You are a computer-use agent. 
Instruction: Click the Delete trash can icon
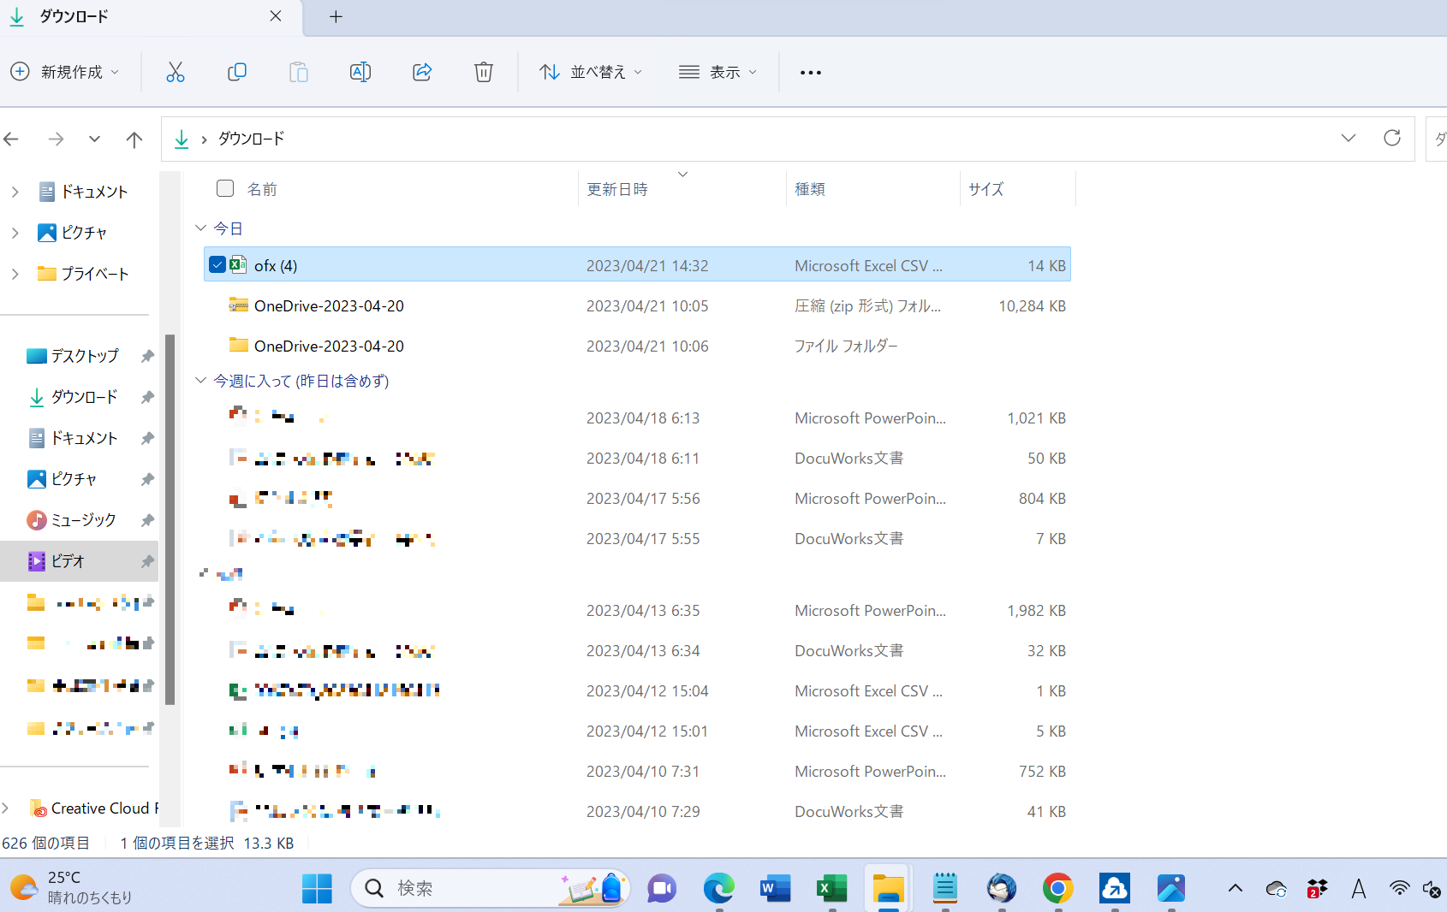484,73
